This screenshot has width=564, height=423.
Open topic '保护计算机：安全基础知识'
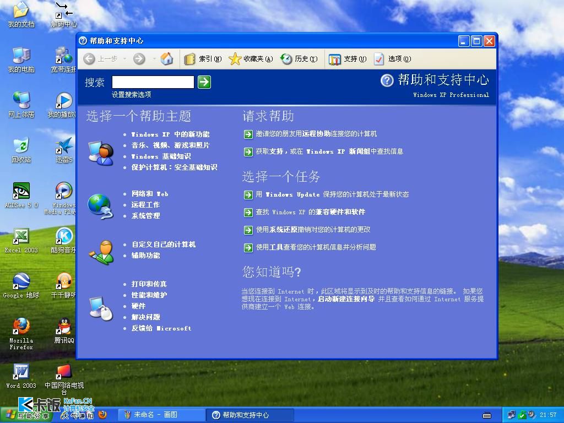(174, 167)
